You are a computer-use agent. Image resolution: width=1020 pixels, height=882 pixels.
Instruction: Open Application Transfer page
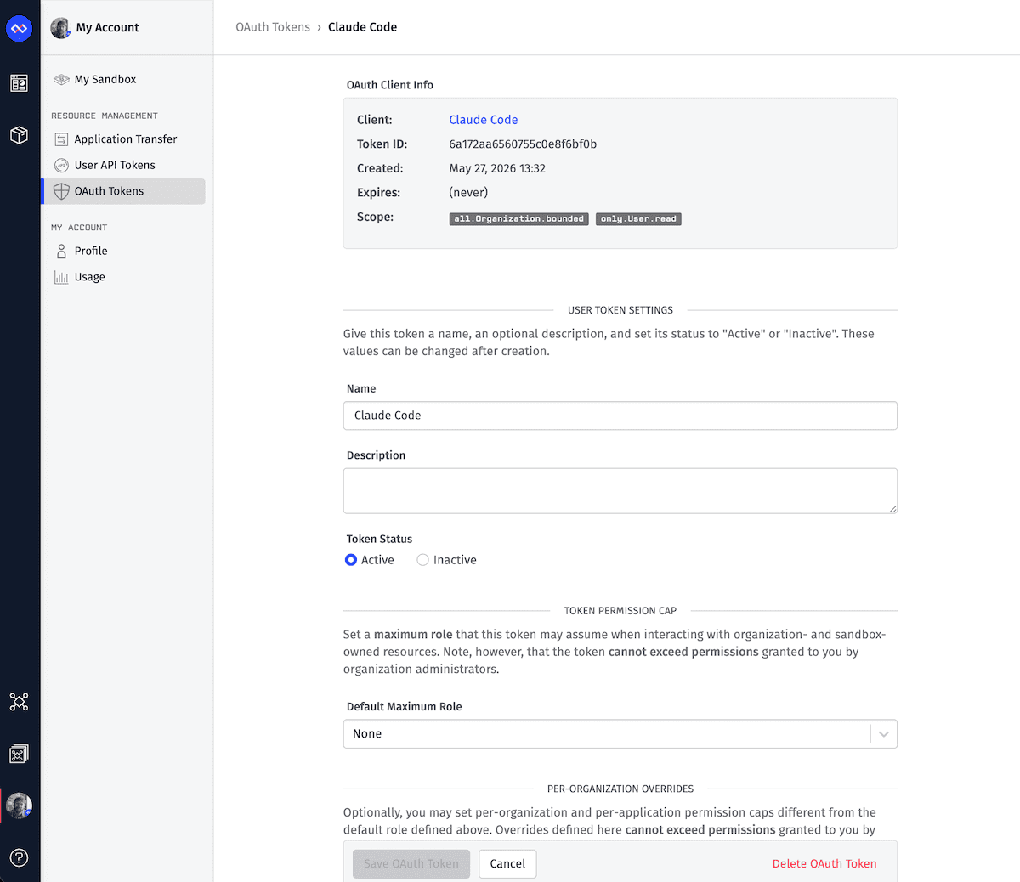pos(124,139)
